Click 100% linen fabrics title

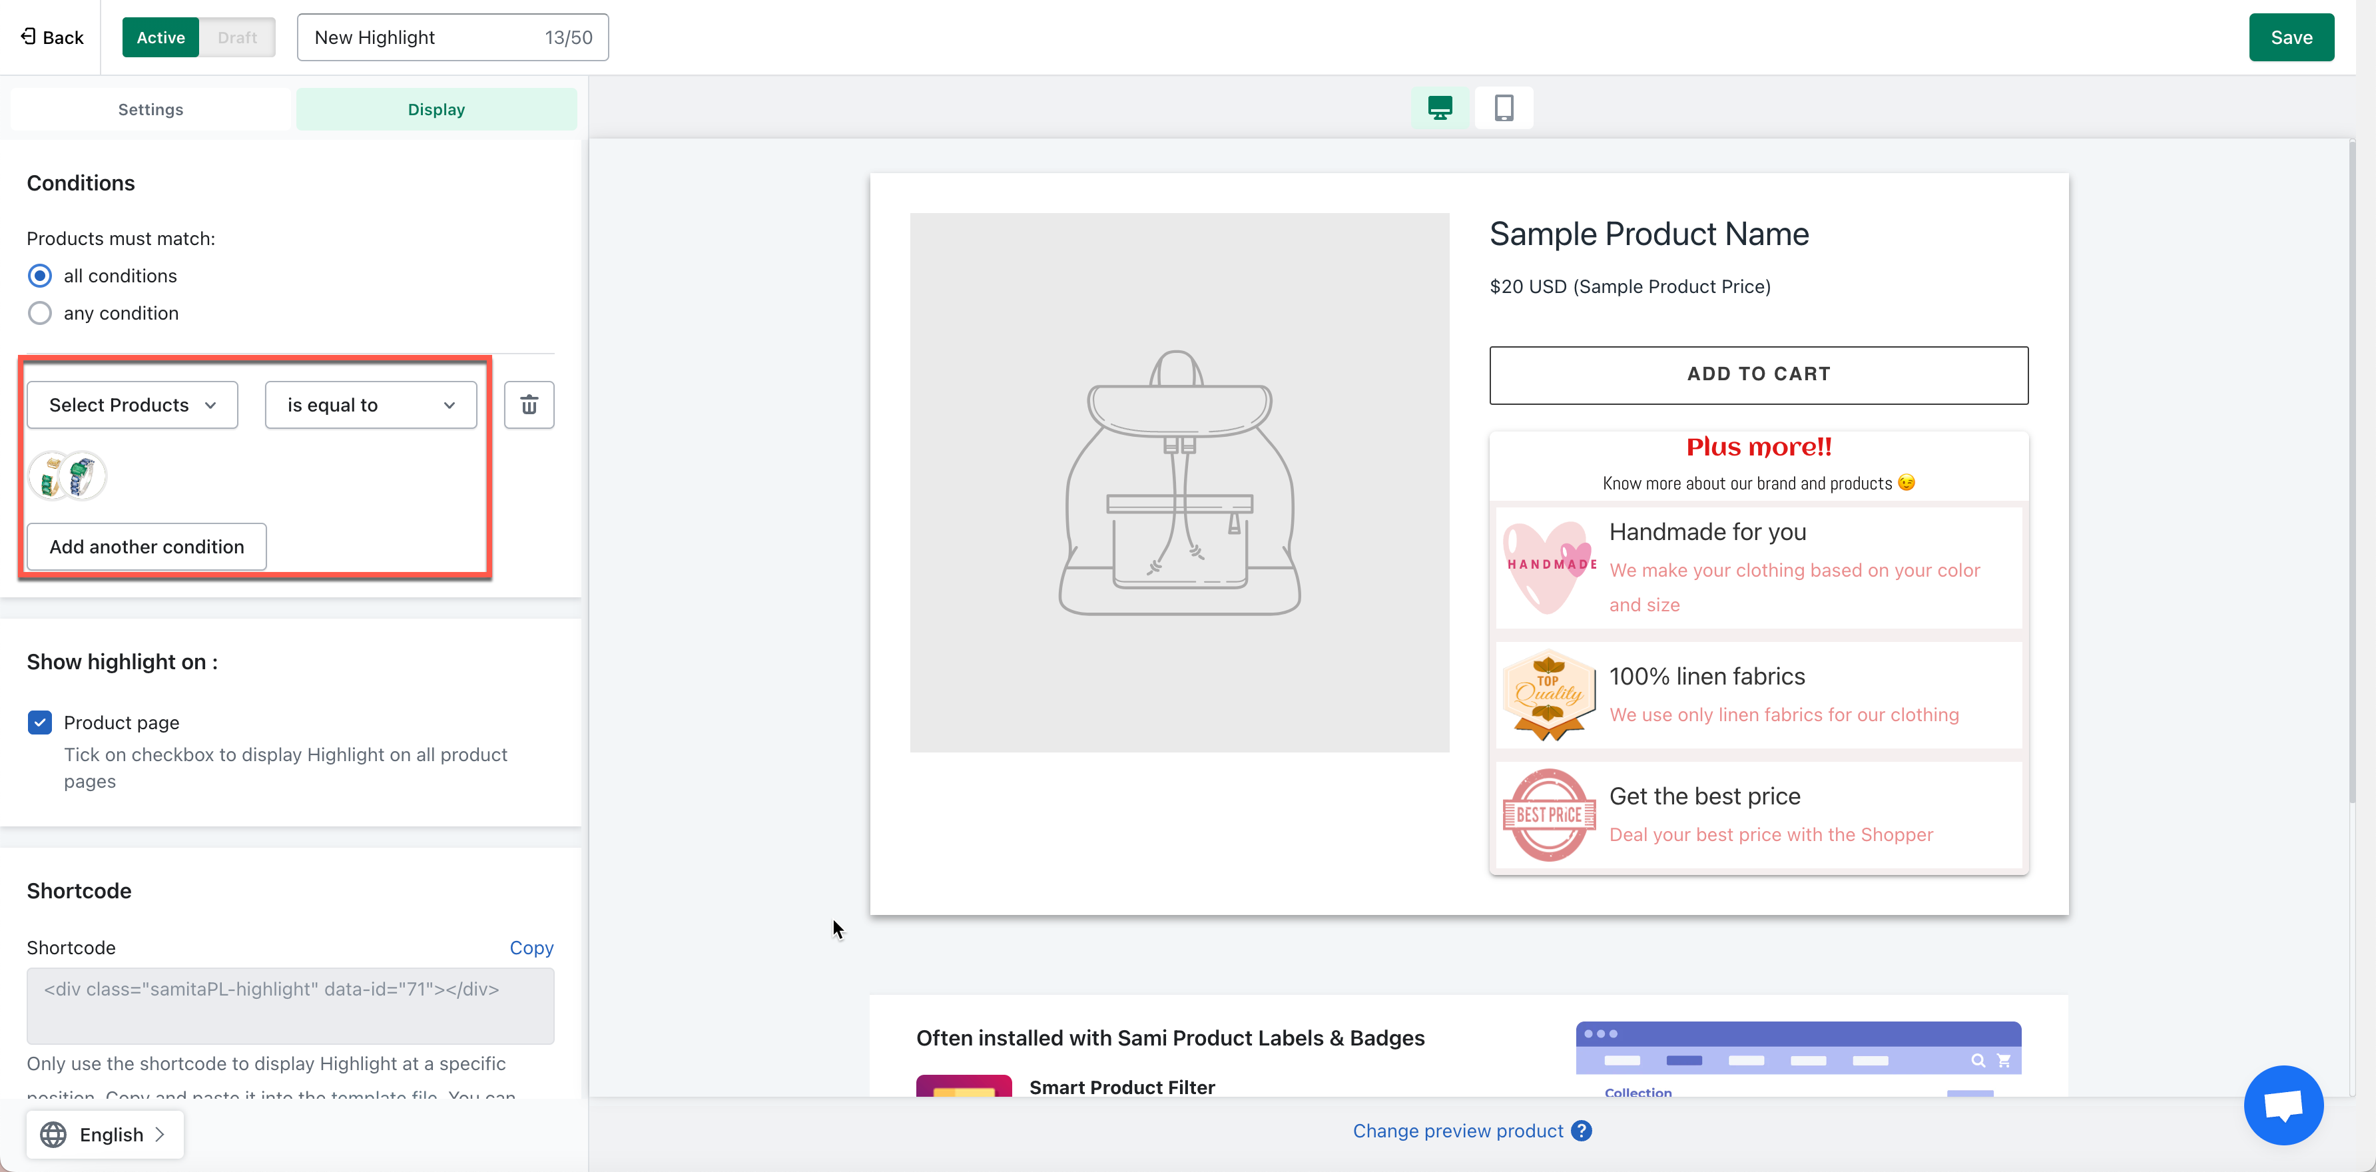coord(1707,676)
